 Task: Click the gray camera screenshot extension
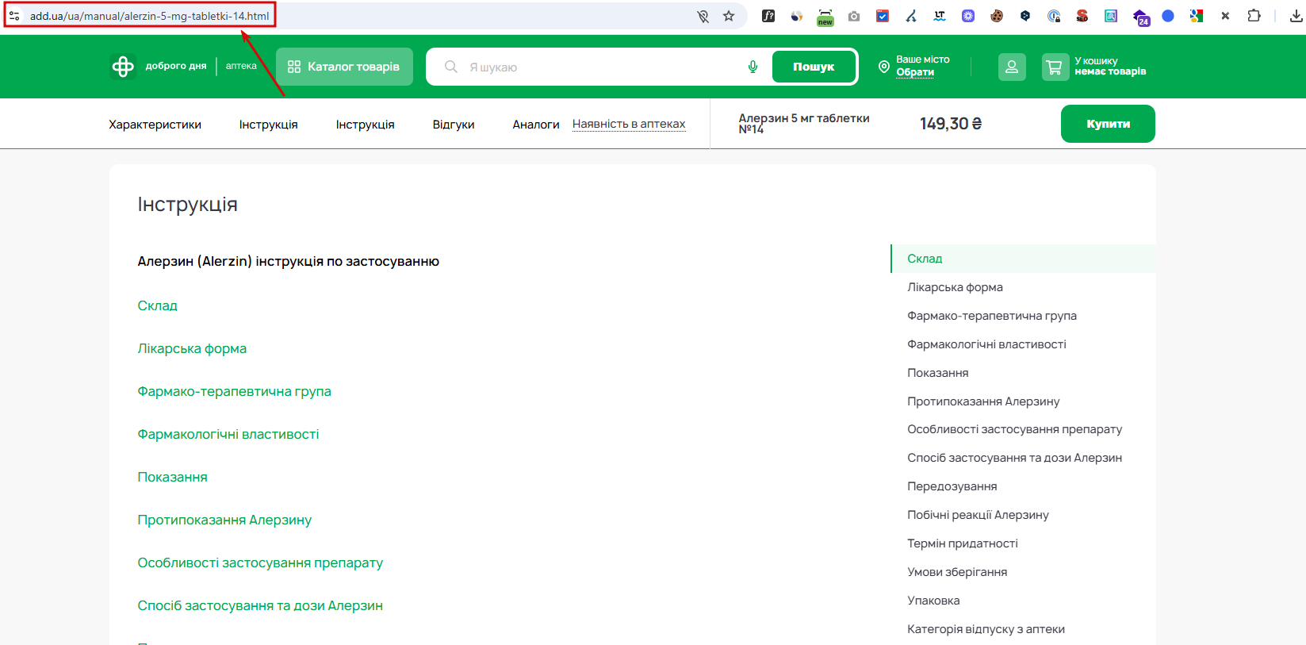coord(854,16)
